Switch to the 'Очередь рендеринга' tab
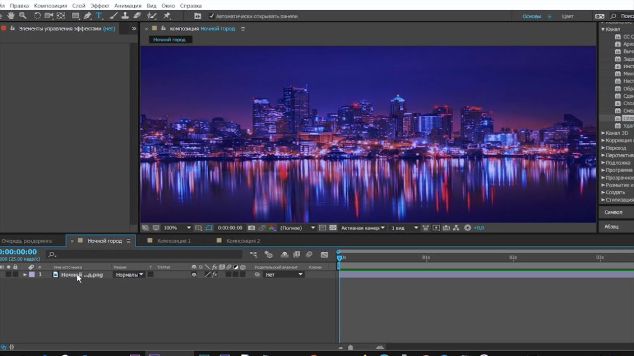Screen dimensions: 634x356 (x=26, y=241)
